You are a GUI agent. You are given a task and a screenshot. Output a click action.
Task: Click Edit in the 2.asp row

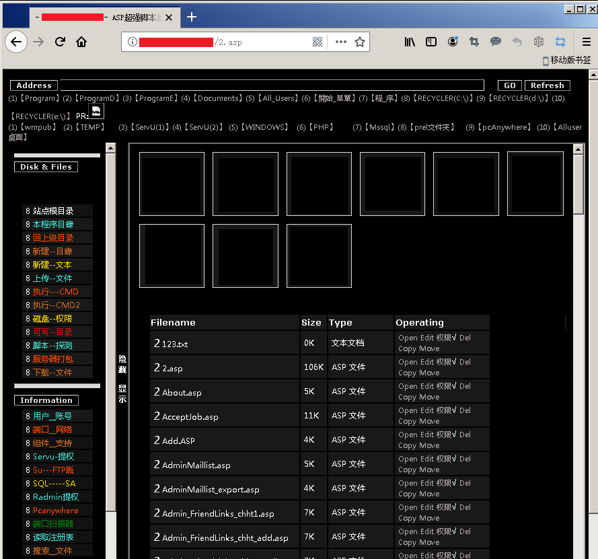click(x=426, y=362)
